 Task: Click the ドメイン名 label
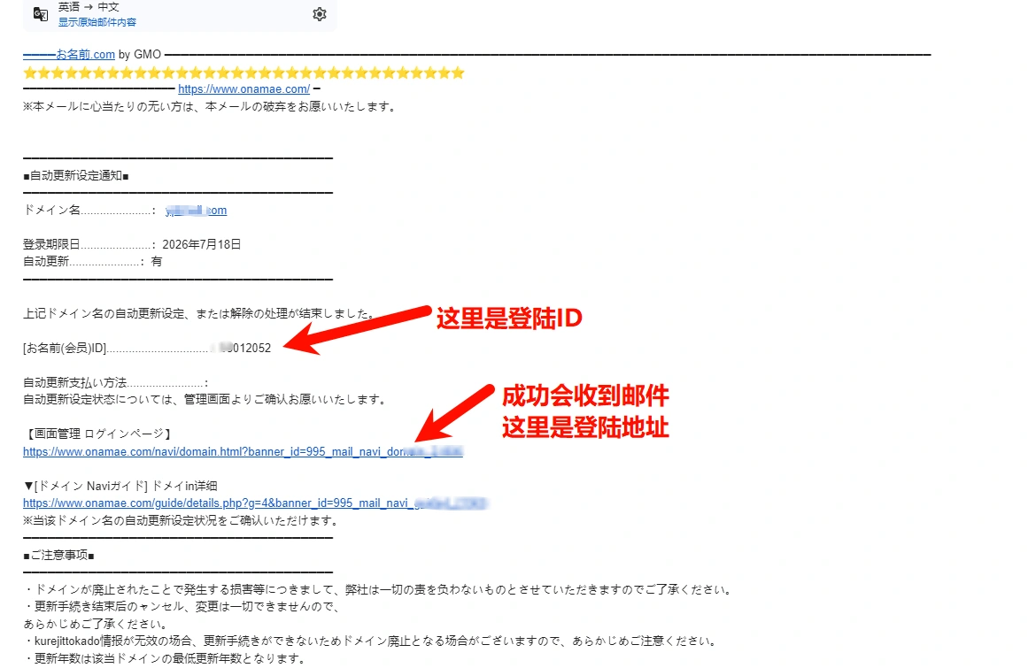51,211
